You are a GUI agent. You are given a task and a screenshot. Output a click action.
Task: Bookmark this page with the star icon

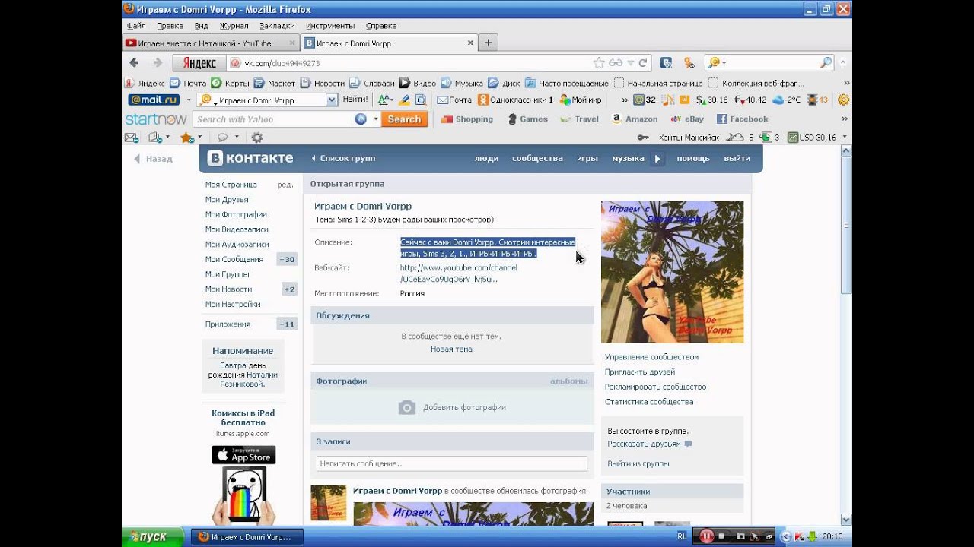pyautogui.click(x=599, y=63)
